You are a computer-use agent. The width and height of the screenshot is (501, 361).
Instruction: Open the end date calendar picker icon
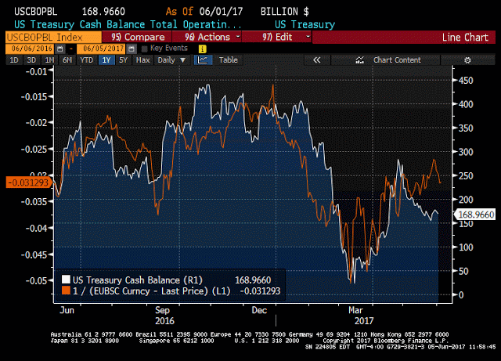coord(132,49)
